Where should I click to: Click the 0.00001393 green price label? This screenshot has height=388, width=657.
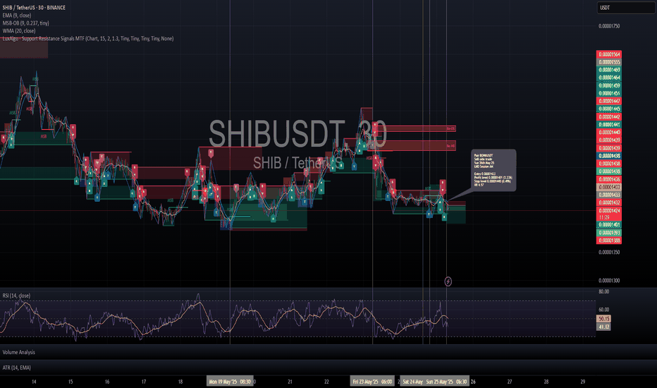[x=609, y=233]
